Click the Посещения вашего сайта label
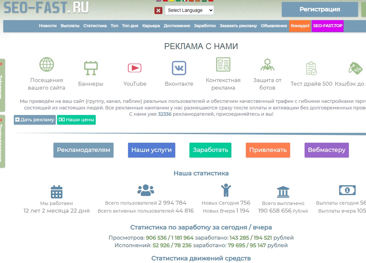 pyautogui.click(x=47, y=84)
